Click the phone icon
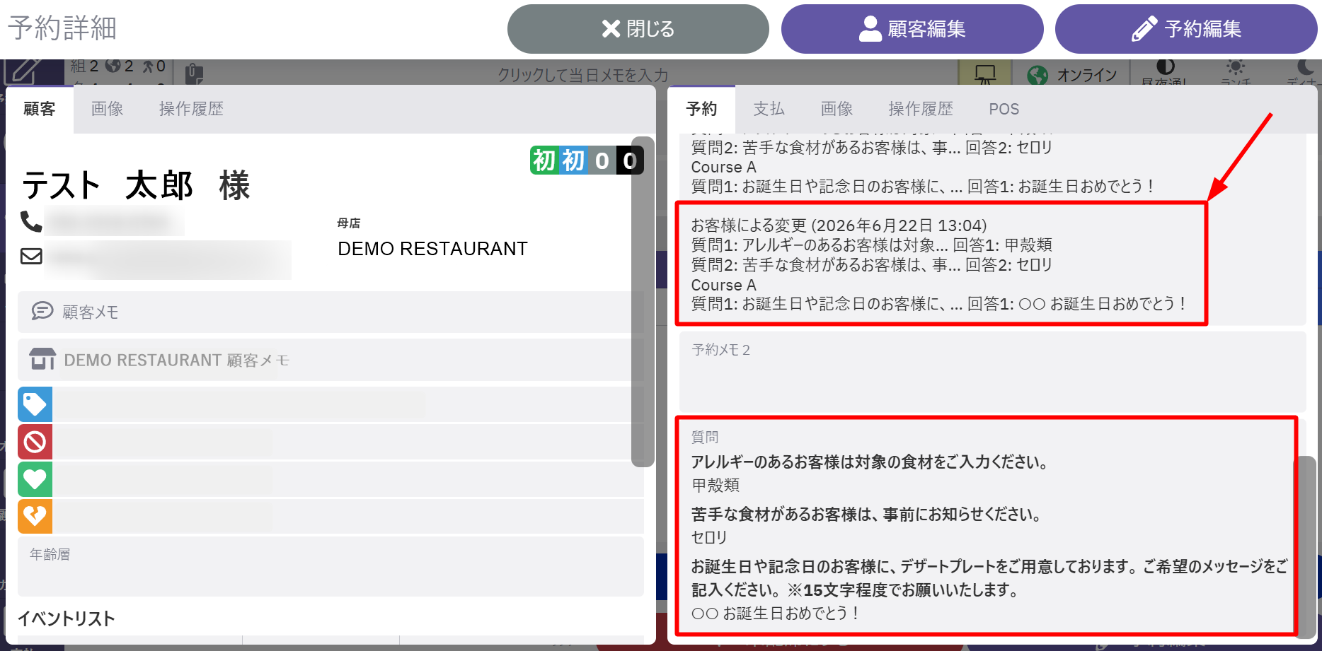The height and width of the screenshot is (651, 1322). click(31, 222)
